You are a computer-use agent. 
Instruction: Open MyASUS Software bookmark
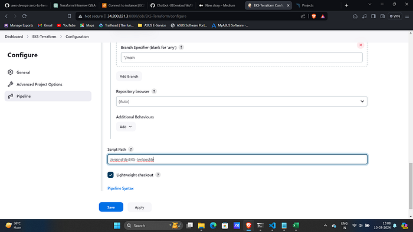[230, 25]
